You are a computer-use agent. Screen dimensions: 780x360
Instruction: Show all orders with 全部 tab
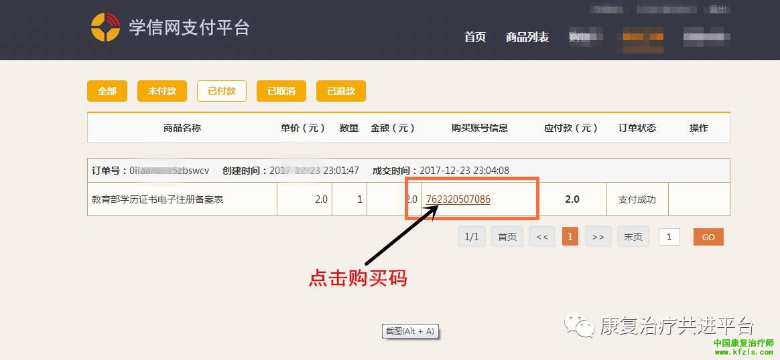107,91
